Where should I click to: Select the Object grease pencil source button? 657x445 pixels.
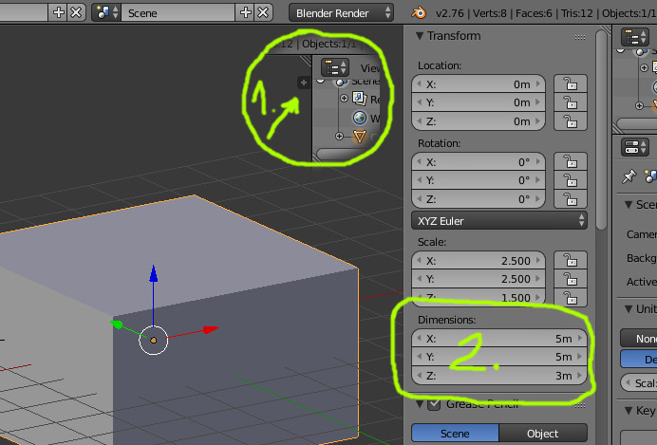pyautogui.click(x=543, y=434)
